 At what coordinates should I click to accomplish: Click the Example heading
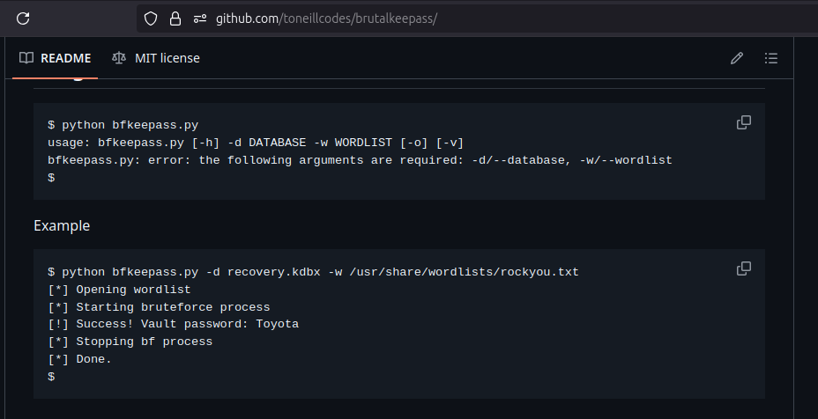coord(62,225)
